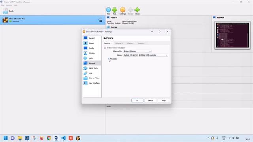Click the General section header in details pane
The height and width of the screenshot is (142, 253).
pyautogui.click(x=114, y=17)
